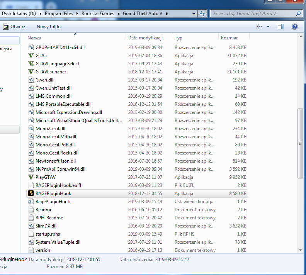Expand arrow after Dysk lokalny (D:)
The image size is (306, 275).
click(41, 14)
